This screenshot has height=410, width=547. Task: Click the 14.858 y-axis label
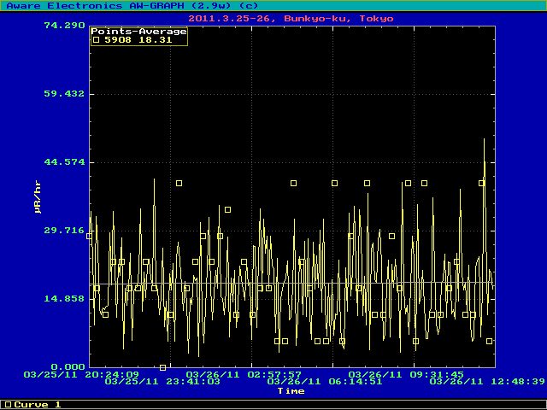64,299
